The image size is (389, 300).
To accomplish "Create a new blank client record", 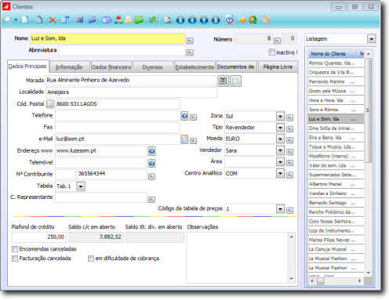I will pos(25,20).
